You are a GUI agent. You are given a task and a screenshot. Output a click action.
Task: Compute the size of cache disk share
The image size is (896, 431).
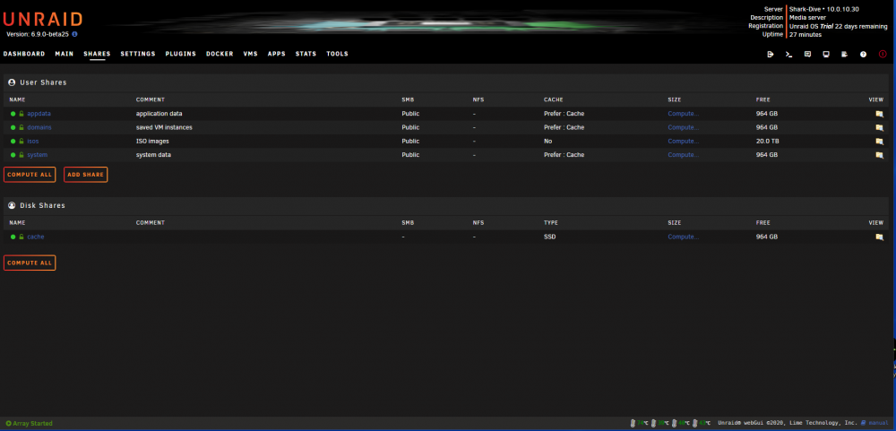(684, 237)
